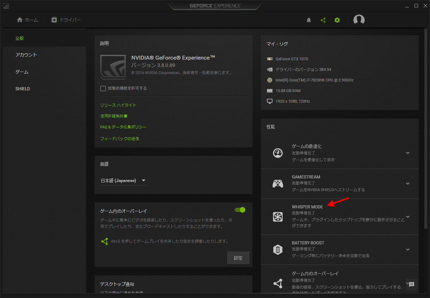Viewport: 430px width, 298px height.
Task: Click the green share icon beside Alt+Z text
Action: click(x=104, y=242)
